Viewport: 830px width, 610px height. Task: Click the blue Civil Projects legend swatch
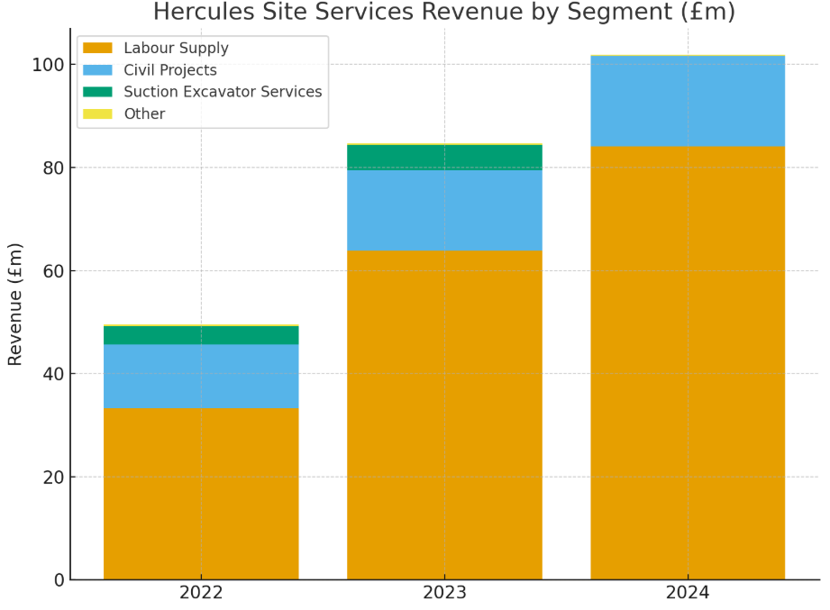[97, 70]
